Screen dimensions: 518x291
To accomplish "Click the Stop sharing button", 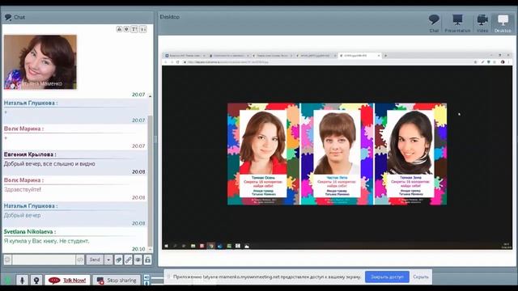I will [x=117, y=280].
